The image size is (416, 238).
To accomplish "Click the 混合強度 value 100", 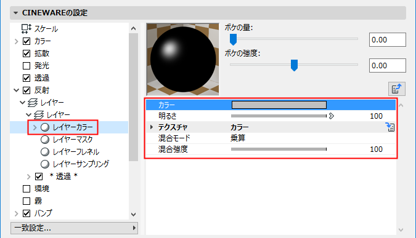I will pyautogui.click(x=376, y=149).
